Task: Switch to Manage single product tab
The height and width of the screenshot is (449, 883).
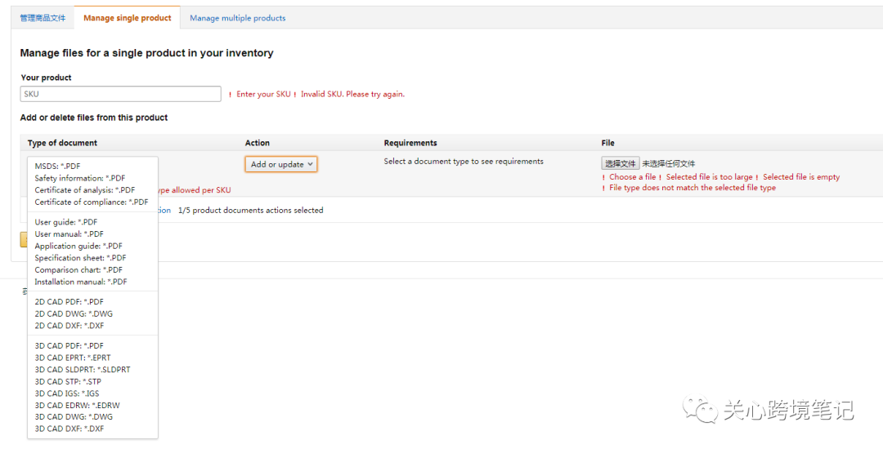Action: coord(128,18)
